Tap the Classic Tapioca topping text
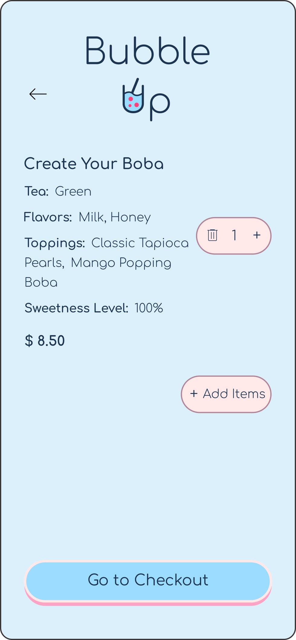The height and width of the screenshot is (640, 296). [x=140, y=243]
